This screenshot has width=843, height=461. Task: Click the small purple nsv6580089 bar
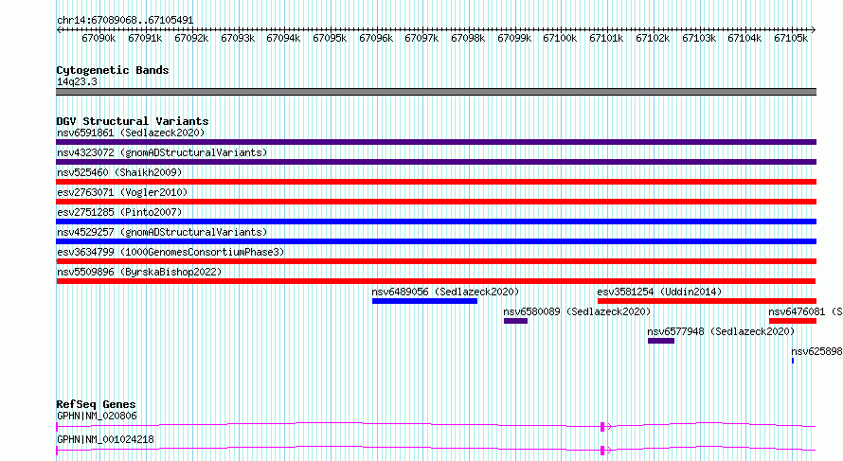click(x=515, y=321)
